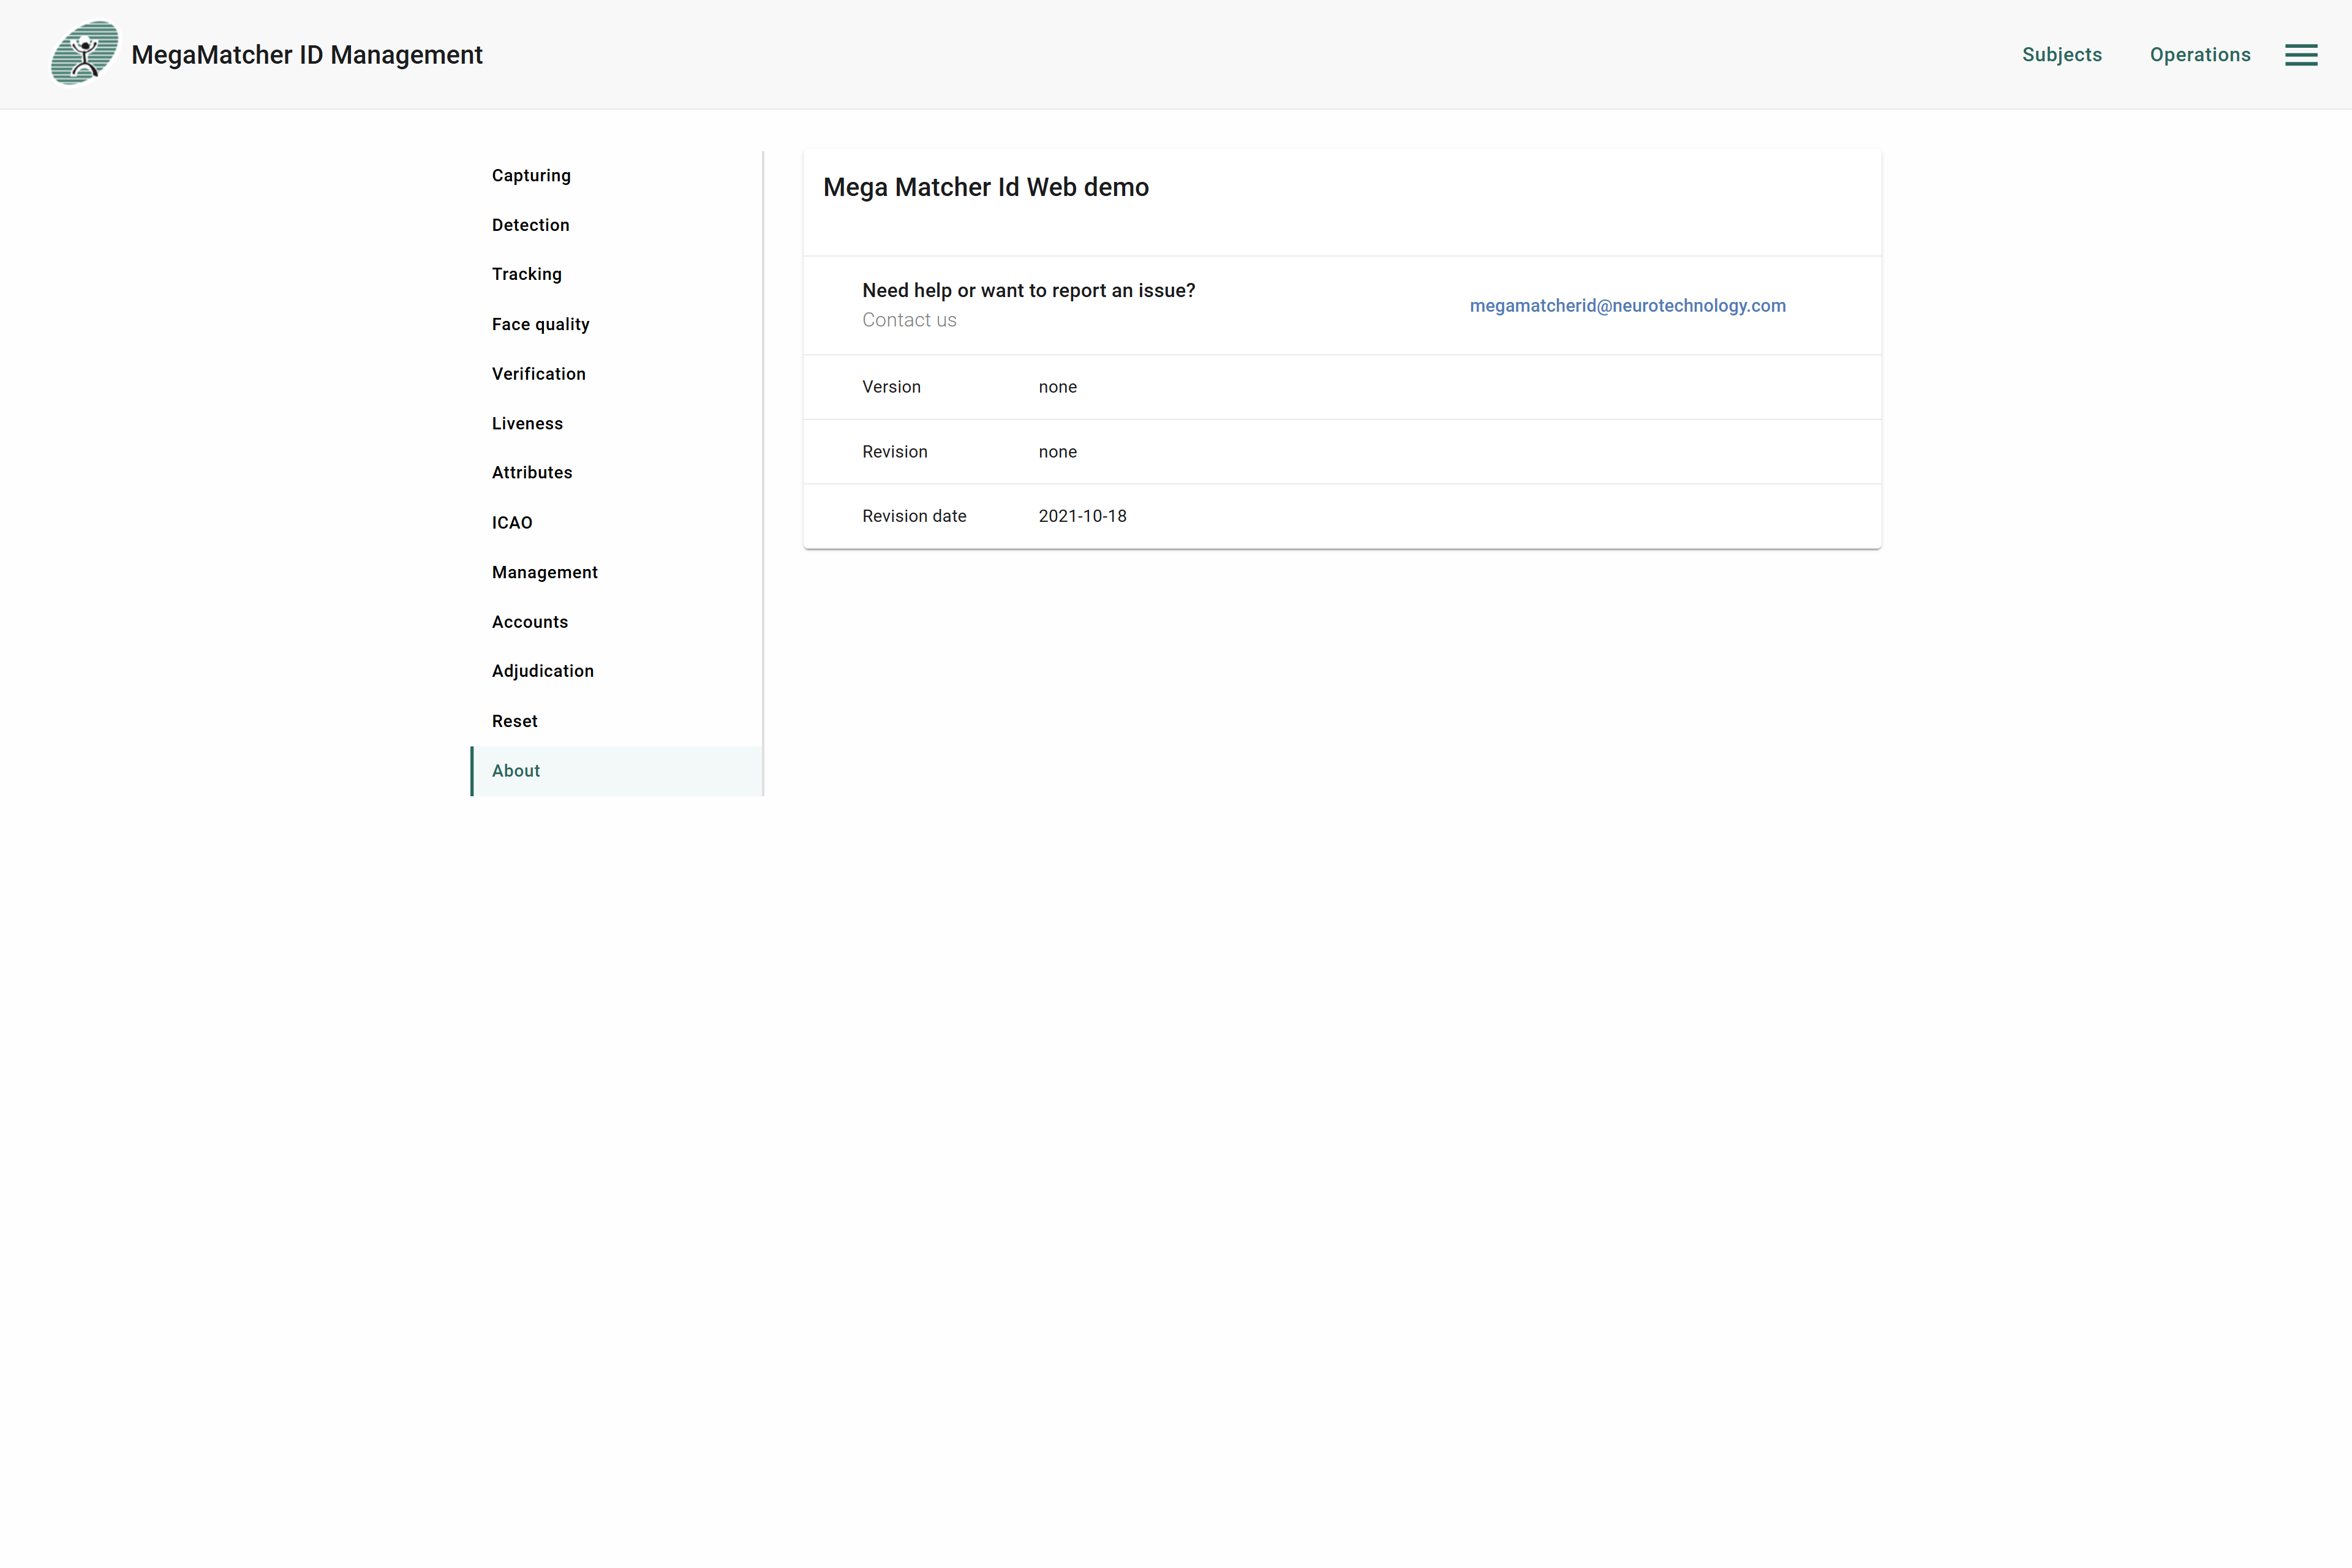Image resolution: width=2352 pixels, height=1568 pixels.
Task: Open the Liveness section
Action: tap(617, 424)
